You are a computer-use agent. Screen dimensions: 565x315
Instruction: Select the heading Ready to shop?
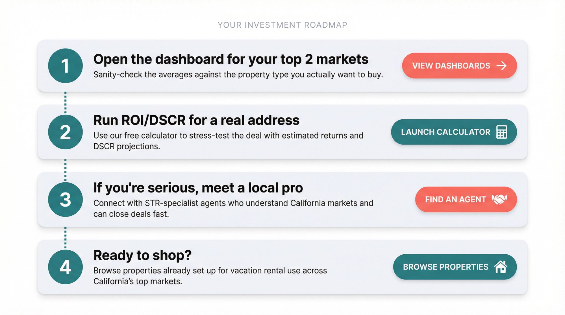point(142,255)
